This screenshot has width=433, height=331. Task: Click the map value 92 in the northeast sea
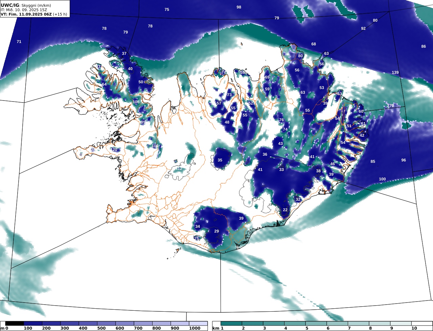point(363,28)
